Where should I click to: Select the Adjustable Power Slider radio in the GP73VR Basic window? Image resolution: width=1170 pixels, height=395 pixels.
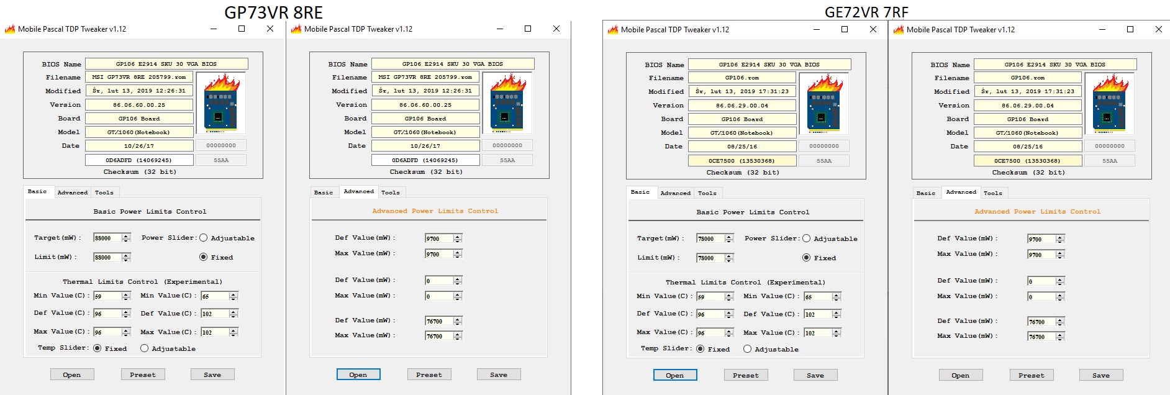203,238
